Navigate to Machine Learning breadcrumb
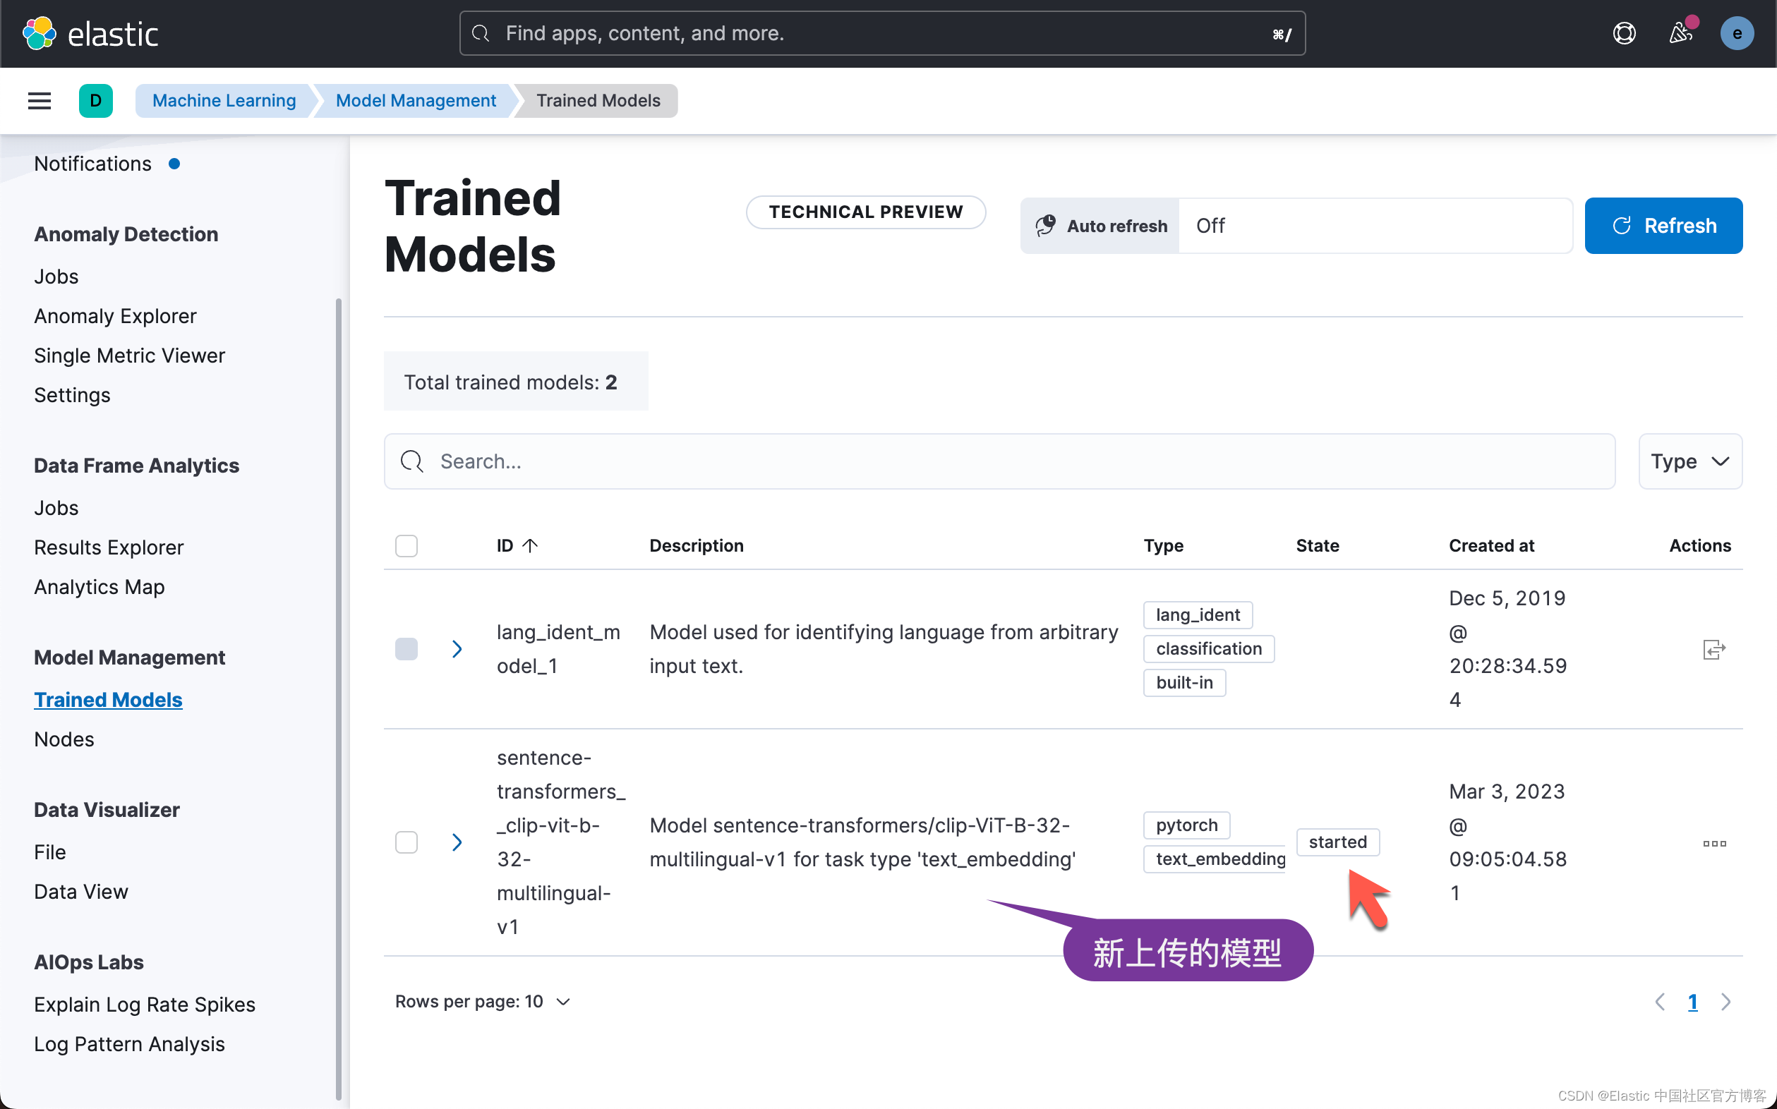 [224, 100]
